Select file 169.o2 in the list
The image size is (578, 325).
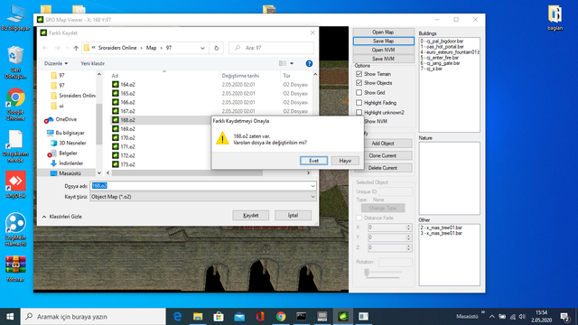pyautogui.click(x=127, y=128)
